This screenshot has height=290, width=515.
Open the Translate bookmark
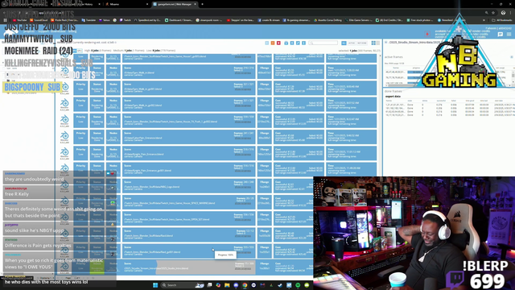tap(89, 20)
